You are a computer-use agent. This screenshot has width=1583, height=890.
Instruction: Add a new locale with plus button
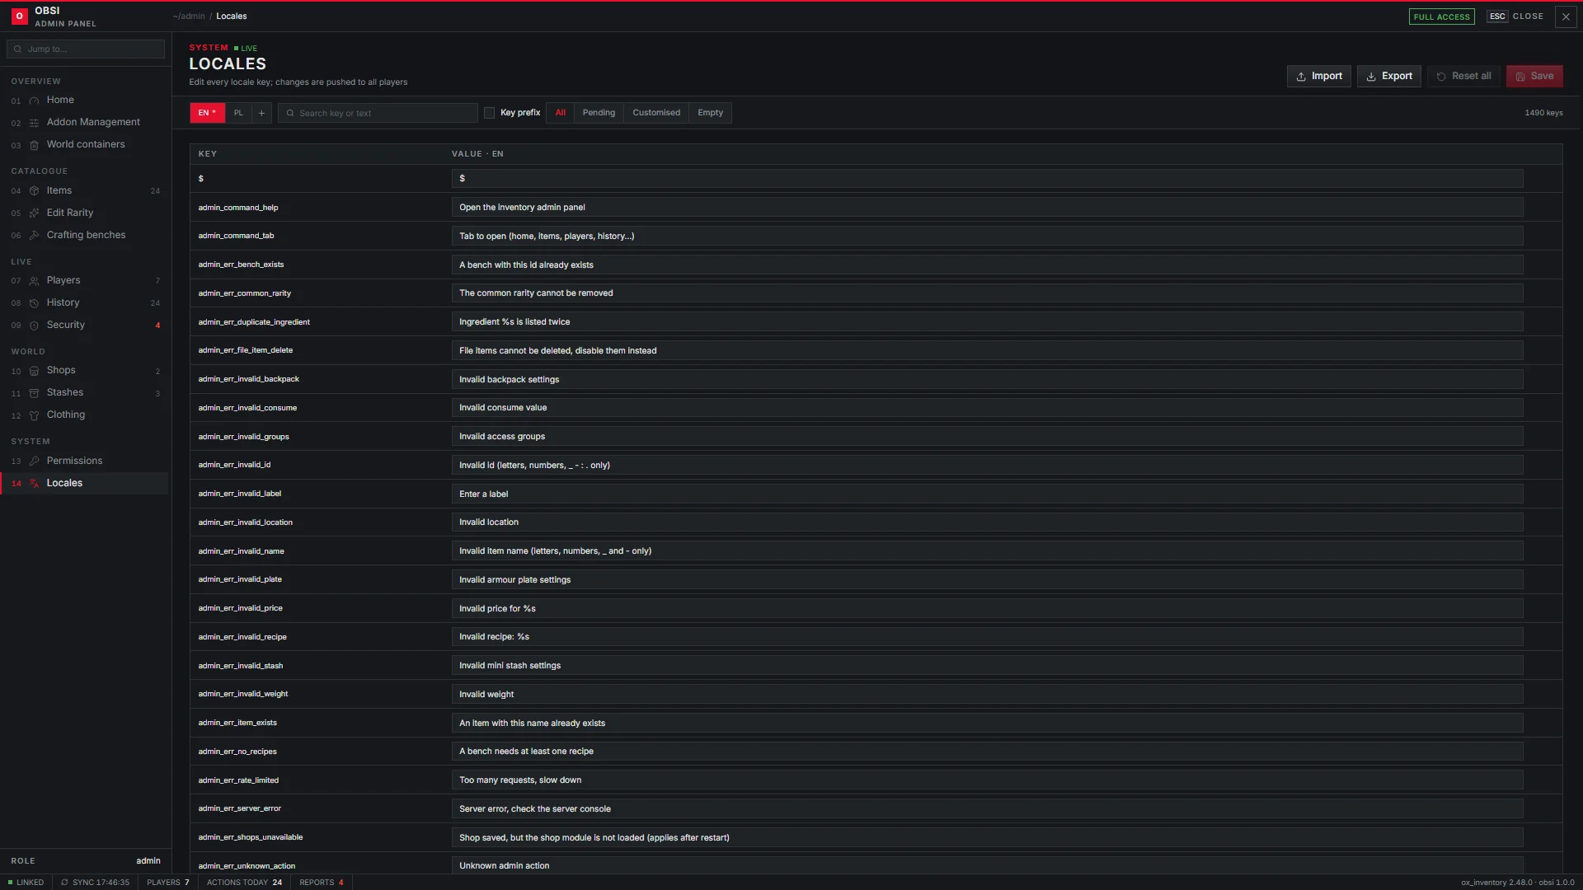(261, 113)
